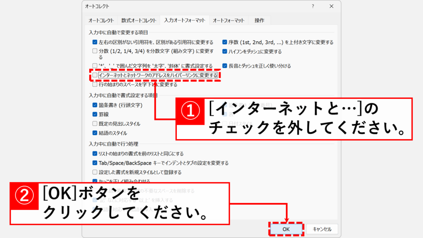Enable '*', '_' 太字・斜体 formatting checkbox
The image size is (423, 238).
pyautogui.click(x=95, y=66)
